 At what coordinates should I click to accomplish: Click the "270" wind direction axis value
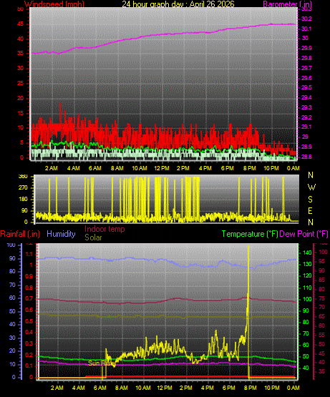click(23, 188)
